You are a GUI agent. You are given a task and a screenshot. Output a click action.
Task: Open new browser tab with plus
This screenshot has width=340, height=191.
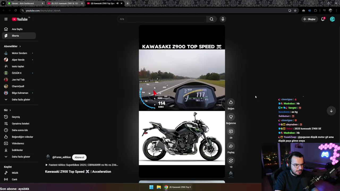(x=127, y=3)
